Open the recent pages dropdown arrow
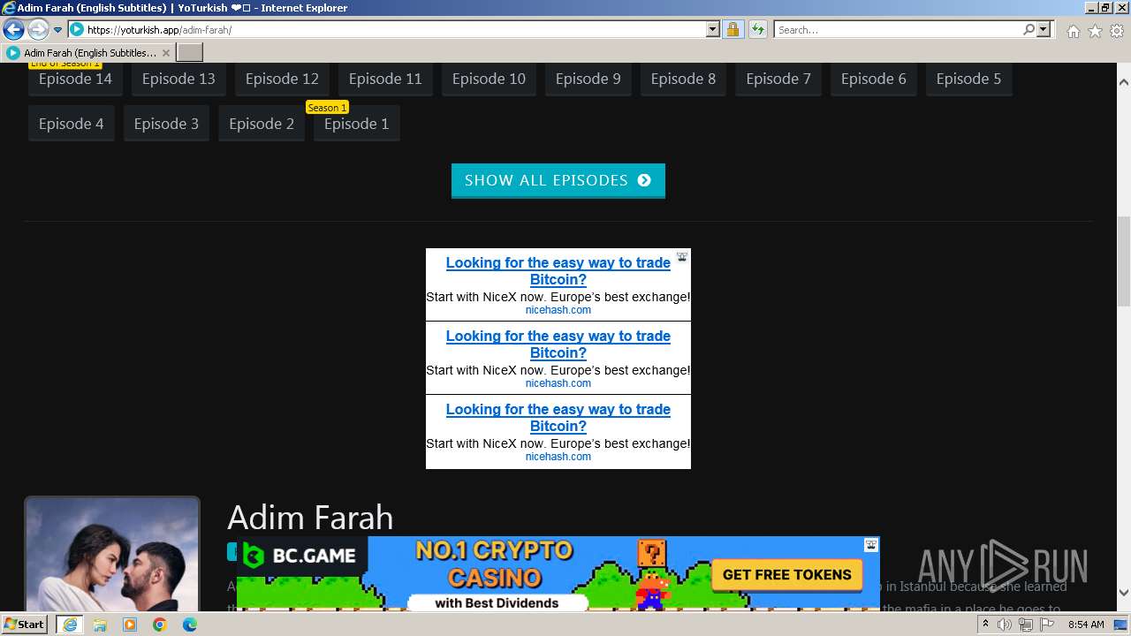Screen dimensions: 1131x636 (x=57, y=30)
